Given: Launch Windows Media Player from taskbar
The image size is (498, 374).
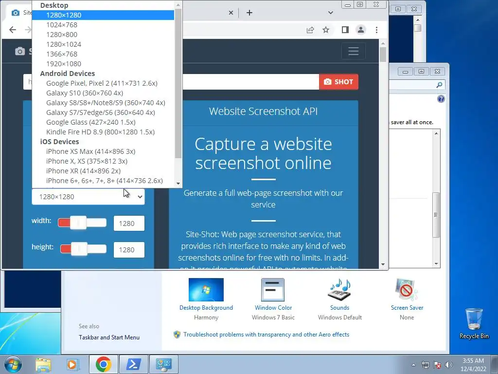Looking at the screenshot, I should click(73, 364).
